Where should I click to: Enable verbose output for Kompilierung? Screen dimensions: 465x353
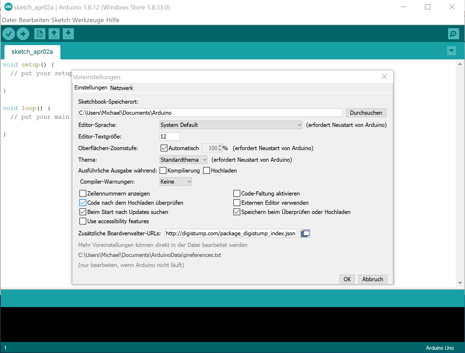coord(163,170)
